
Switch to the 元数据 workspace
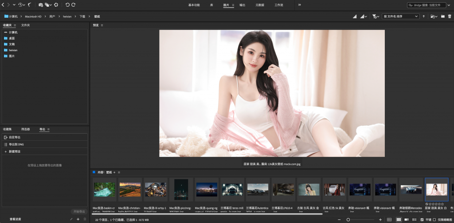260,5
